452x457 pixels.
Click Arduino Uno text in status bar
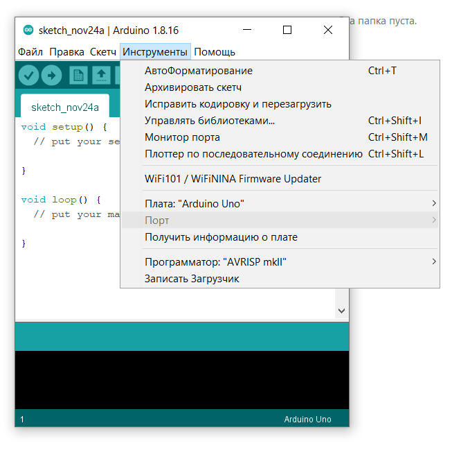[307, 419]
